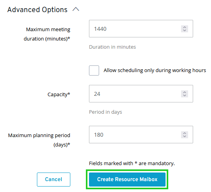Screen dimensions: 211x192
Task: Lower maximum planning period with down arrow
Action: 185,136
